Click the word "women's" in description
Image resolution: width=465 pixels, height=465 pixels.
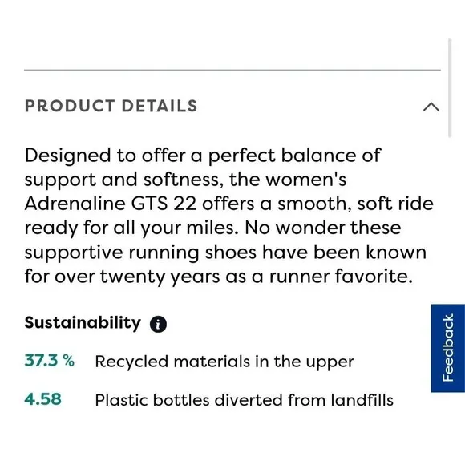(305, 180)
